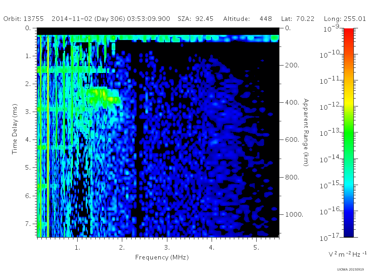Click the 800. apparent range tick label
Screen dimensions: 372x279
pyautogui.click(x=292, y=177)
